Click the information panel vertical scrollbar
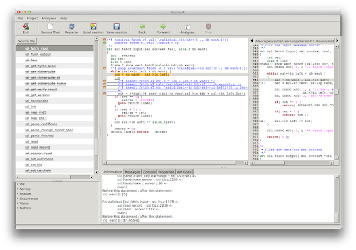 [x=337, y=215]
